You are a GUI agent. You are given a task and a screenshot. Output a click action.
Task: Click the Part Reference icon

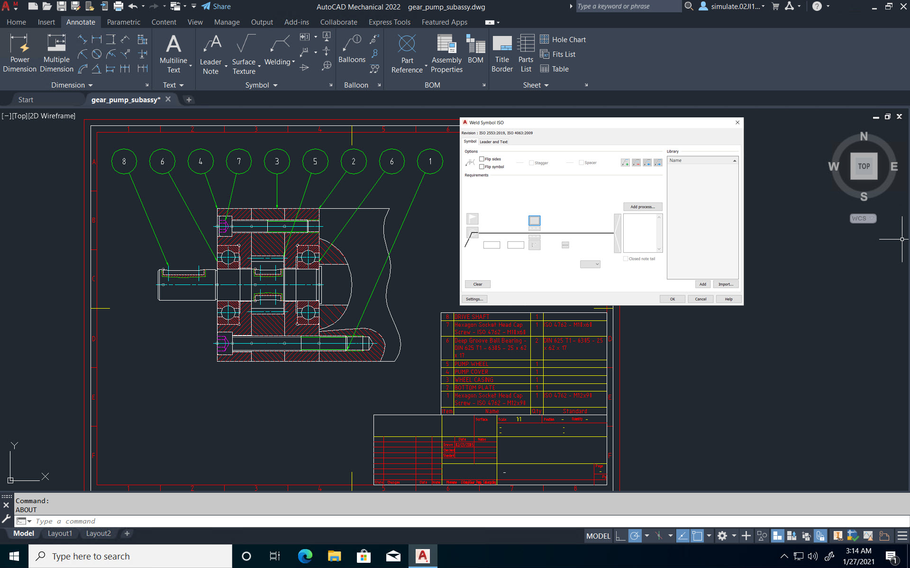click(407, 44)
